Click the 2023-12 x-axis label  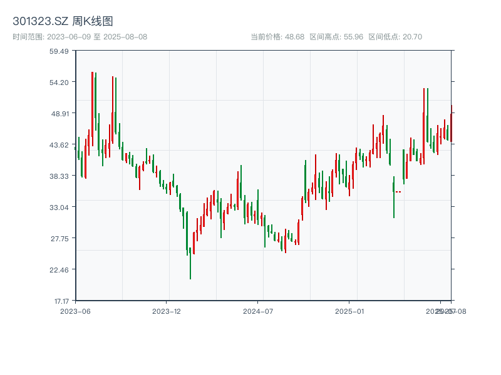pos(167,311)
